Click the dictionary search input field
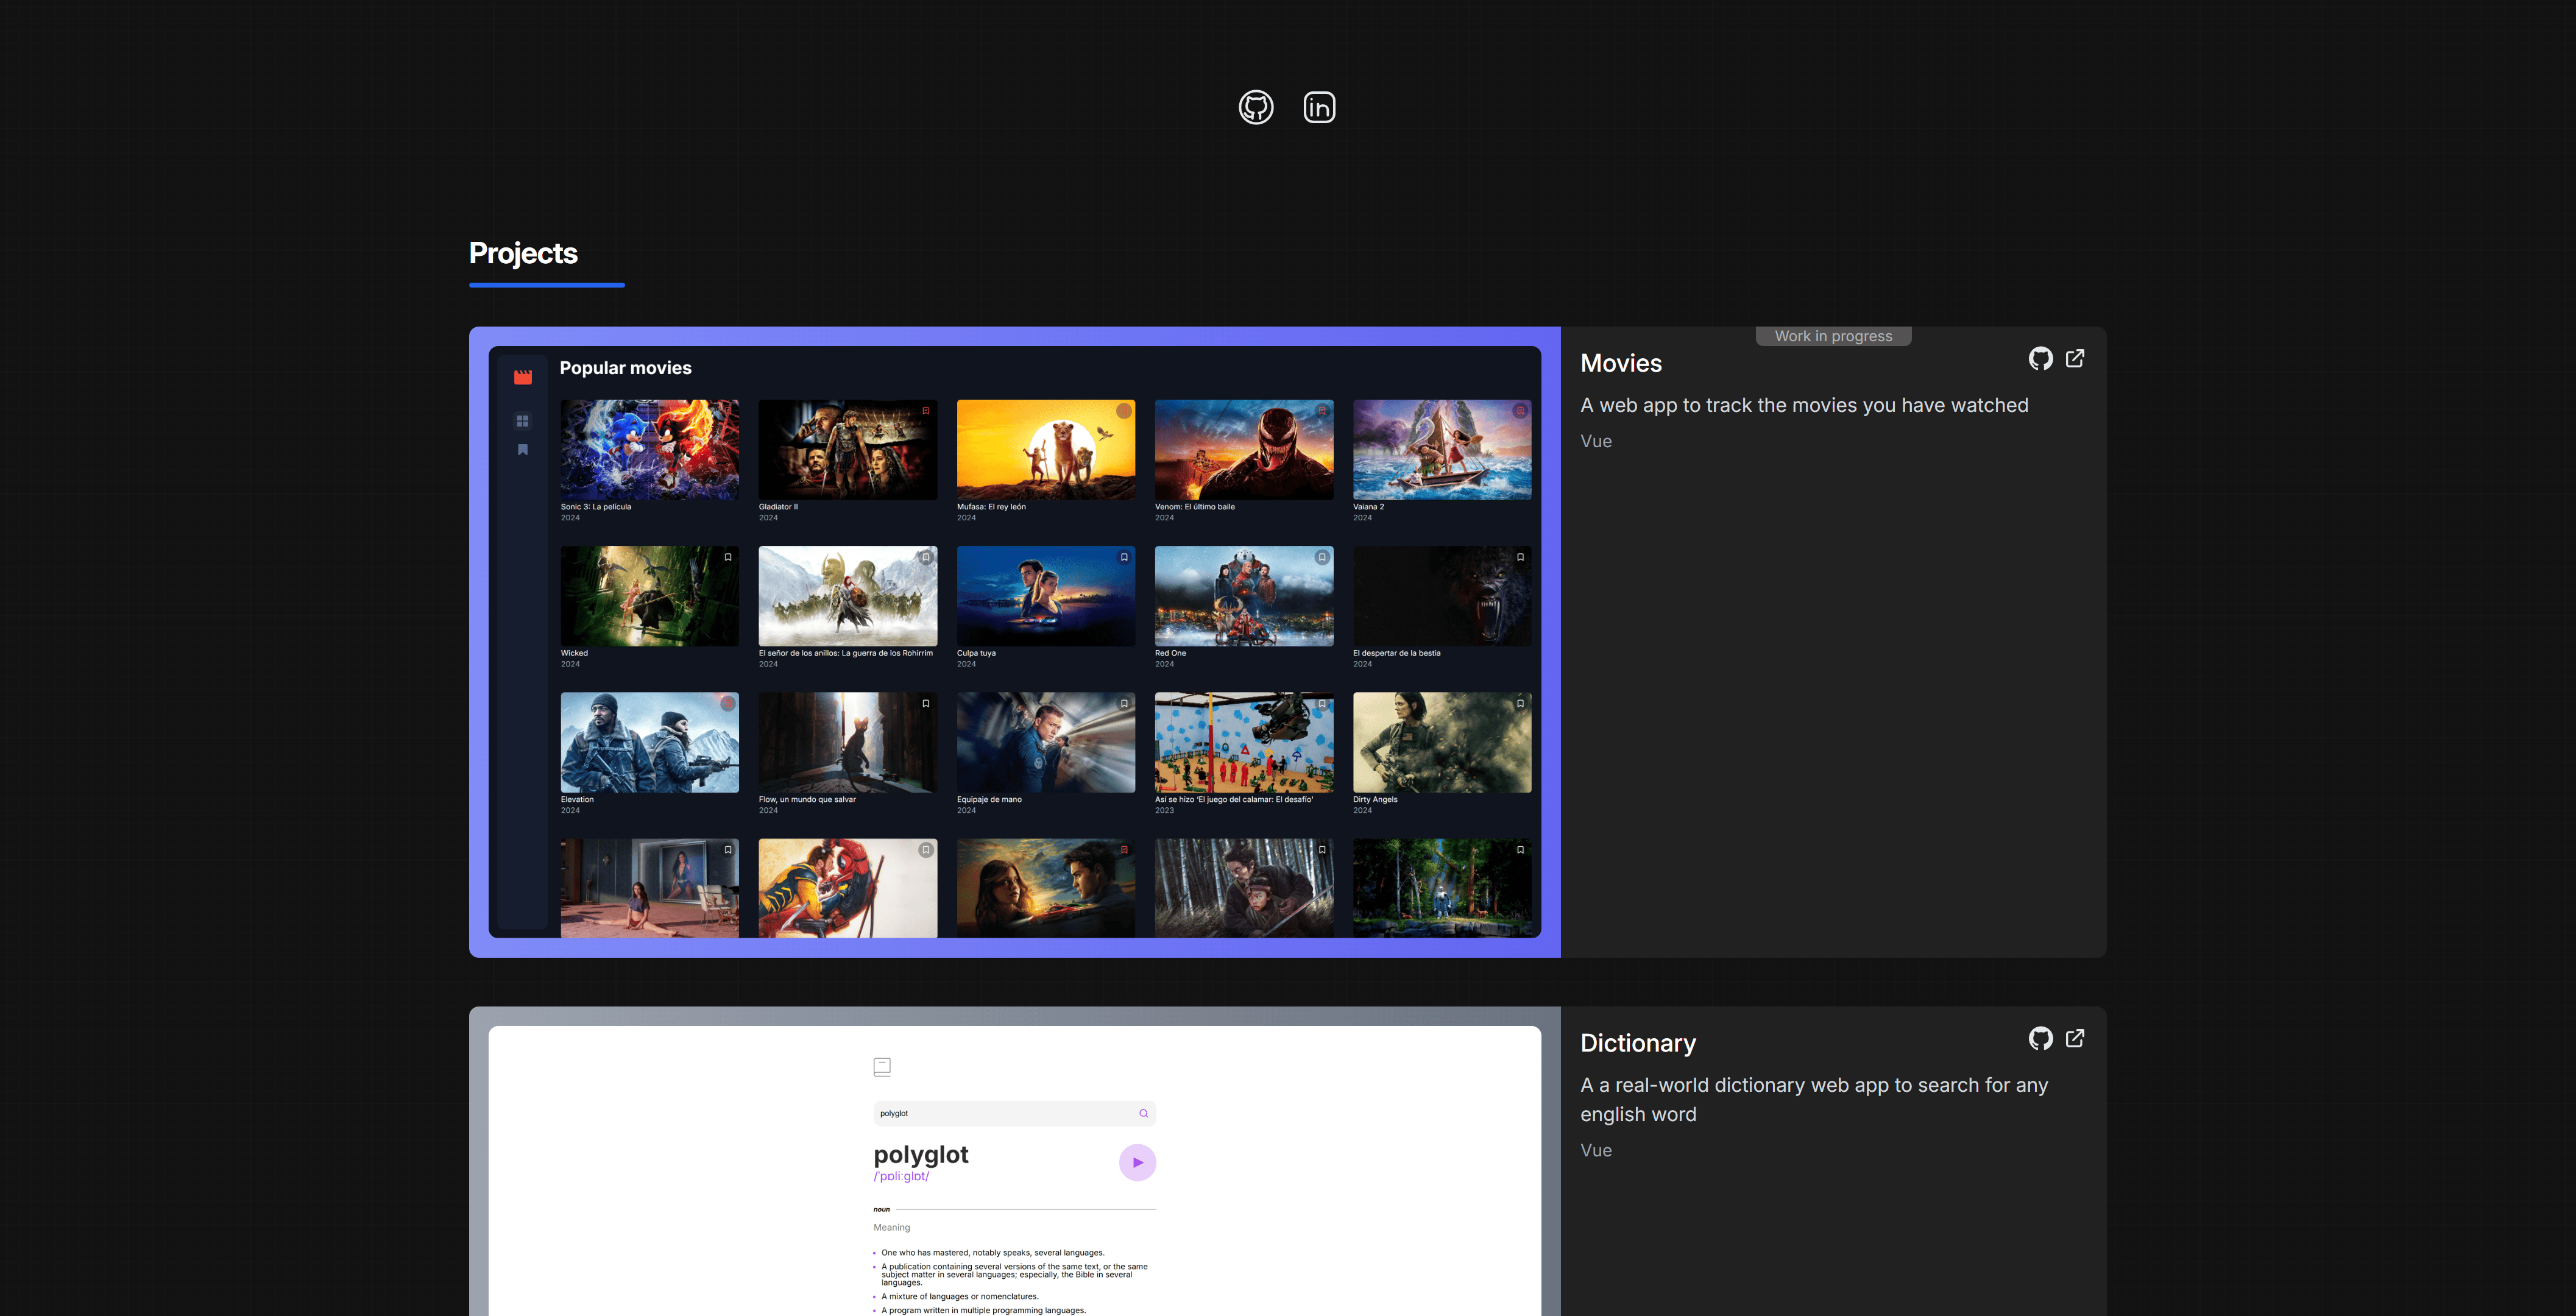 (x=1014, y=1113)
